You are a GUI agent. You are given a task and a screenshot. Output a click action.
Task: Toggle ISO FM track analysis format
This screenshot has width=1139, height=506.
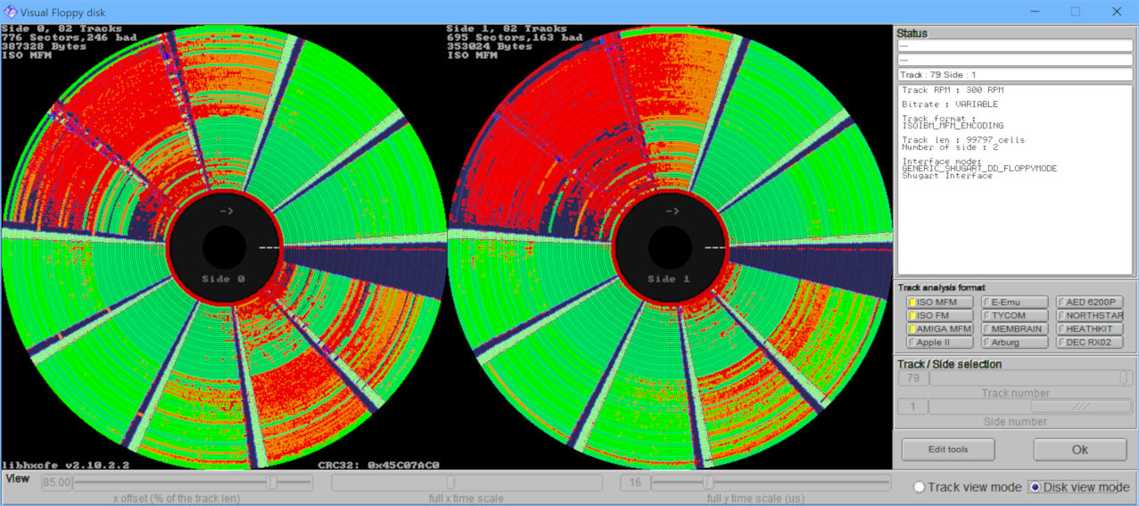tap(939, 316)
